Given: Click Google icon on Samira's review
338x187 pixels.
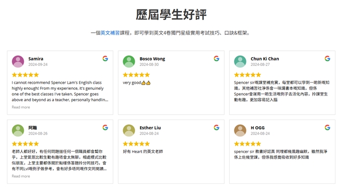Looking at the screenshot, I should click(x=105, y=59).
